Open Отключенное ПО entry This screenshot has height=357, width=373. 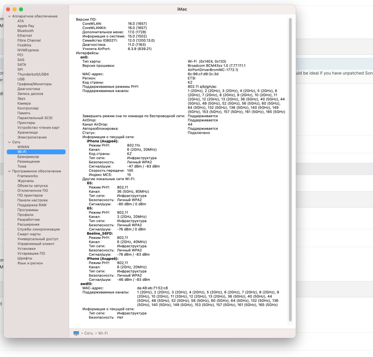click(32, 190)
